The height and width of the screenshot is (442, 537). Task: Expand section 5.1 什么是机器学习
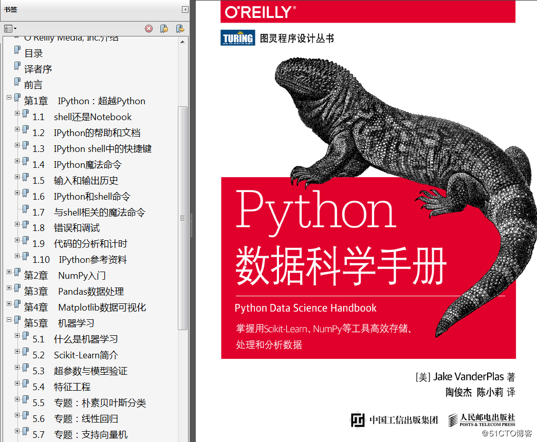pyautogui.click(x=17, y=336)
